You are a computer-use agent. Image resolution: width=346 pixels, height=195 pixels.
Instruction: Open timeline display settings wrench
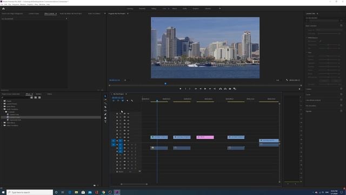click(x=132, y=101)
